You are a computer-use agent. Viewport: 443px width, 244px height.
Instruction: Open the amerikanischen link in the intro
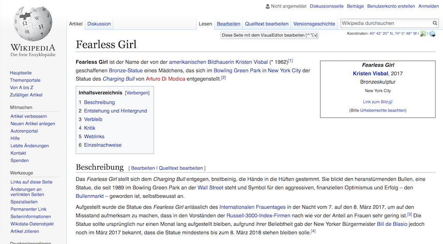click(x=187, y=62)
